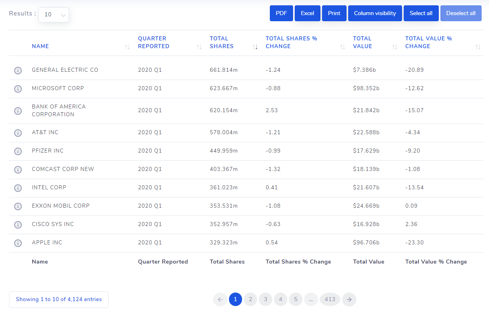Viewport: 489px width, 315px height.
Task: Click the AT&T Inc info icon
Action: 18,133
